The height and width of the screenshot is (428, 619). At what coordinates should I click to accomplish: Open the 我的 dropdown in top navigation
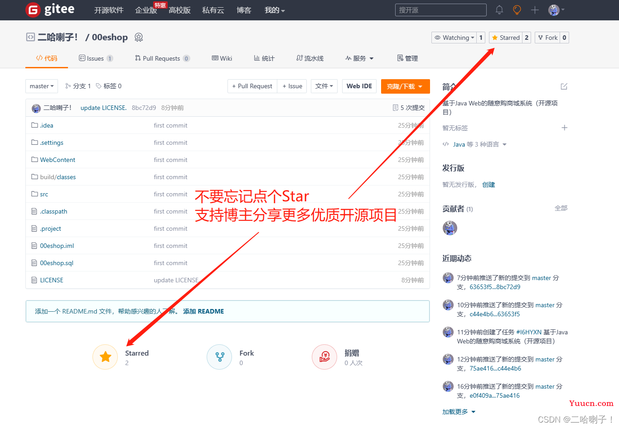pyautogui.click(x=275, y=10)
